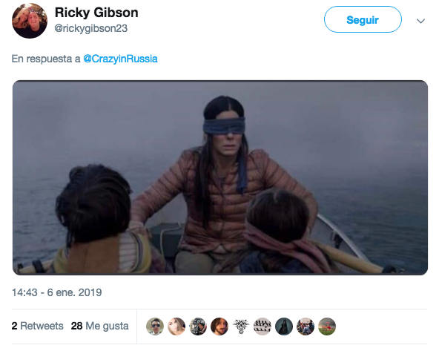
Task: Open the blindfolded woman boat image
Action: [x=220, y=177]
